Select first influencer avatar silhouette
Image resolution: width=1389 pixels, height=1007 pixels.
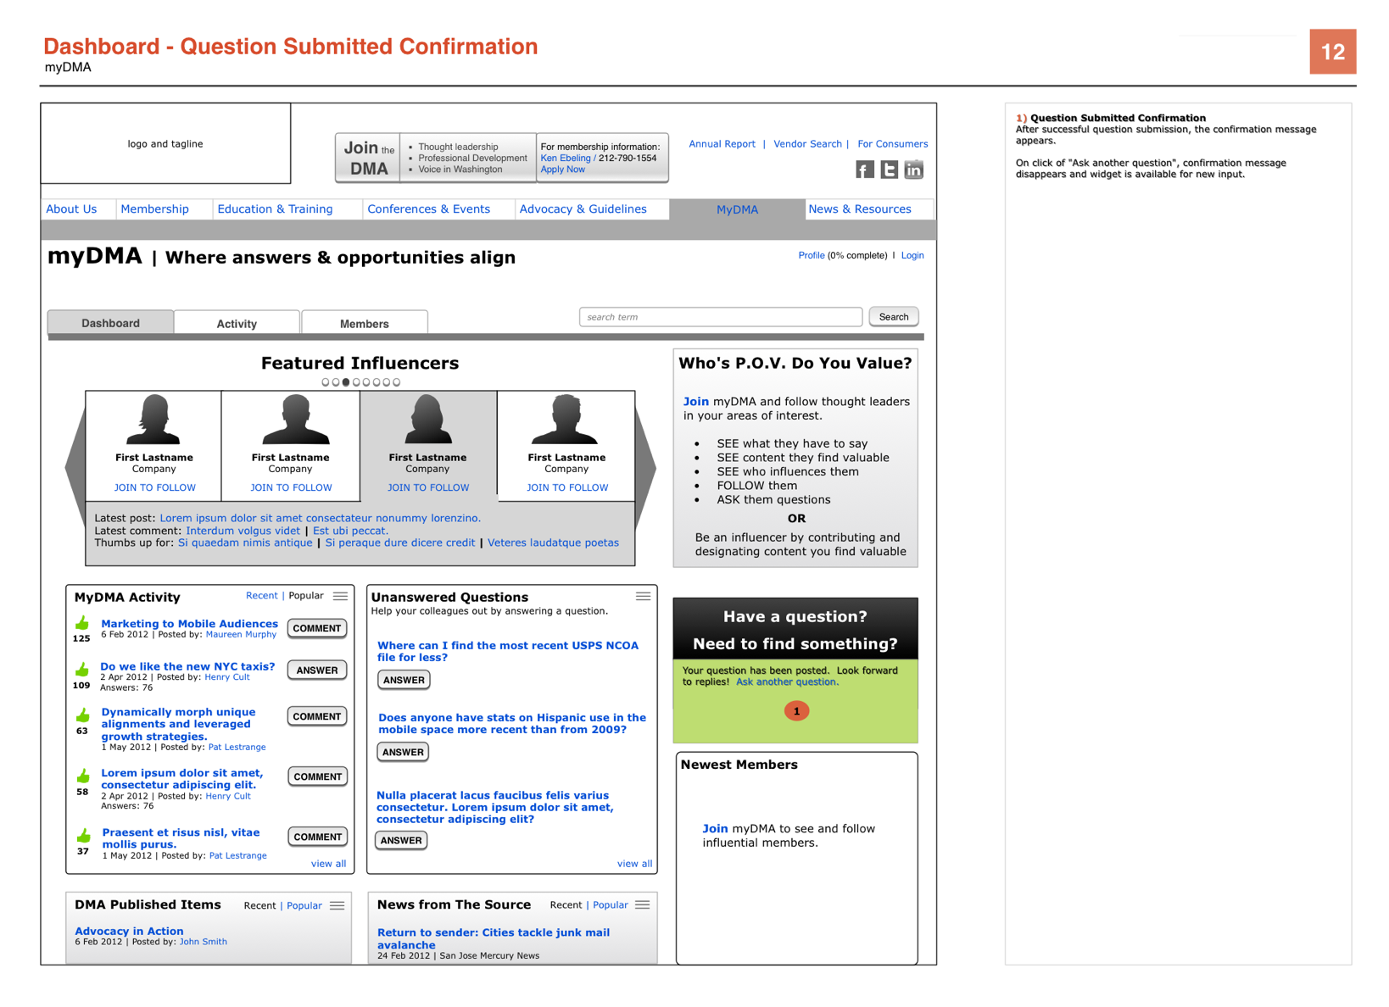pos(153,420)
